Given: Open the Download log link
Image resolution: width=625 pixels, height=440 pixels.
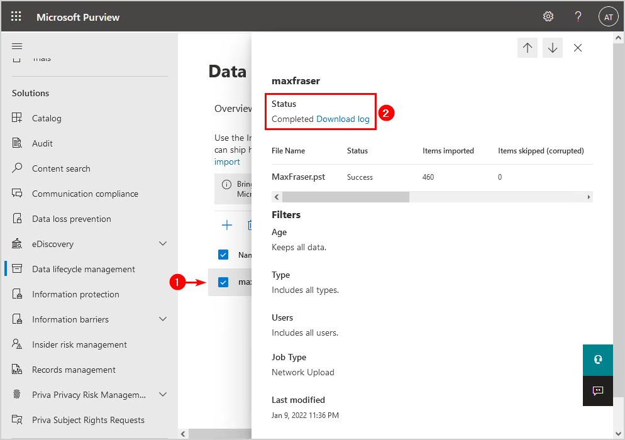Looking at the screenshot, I should click(343, 119).
